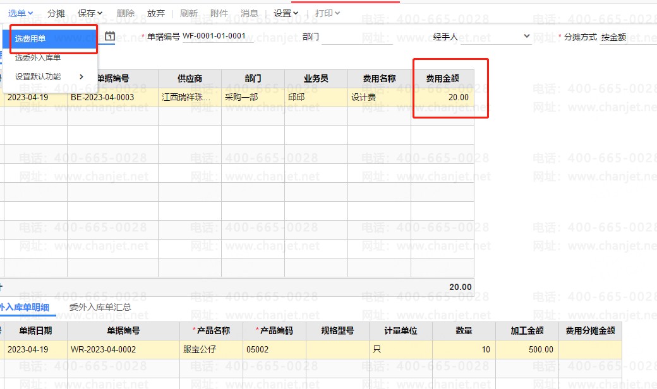Click the 费用金额 column header

pos(442,79)
